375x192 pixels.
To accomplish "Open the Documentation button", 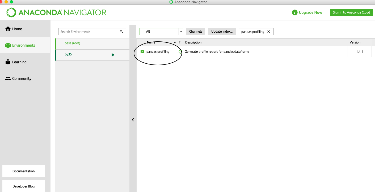I will click(24, 171).
